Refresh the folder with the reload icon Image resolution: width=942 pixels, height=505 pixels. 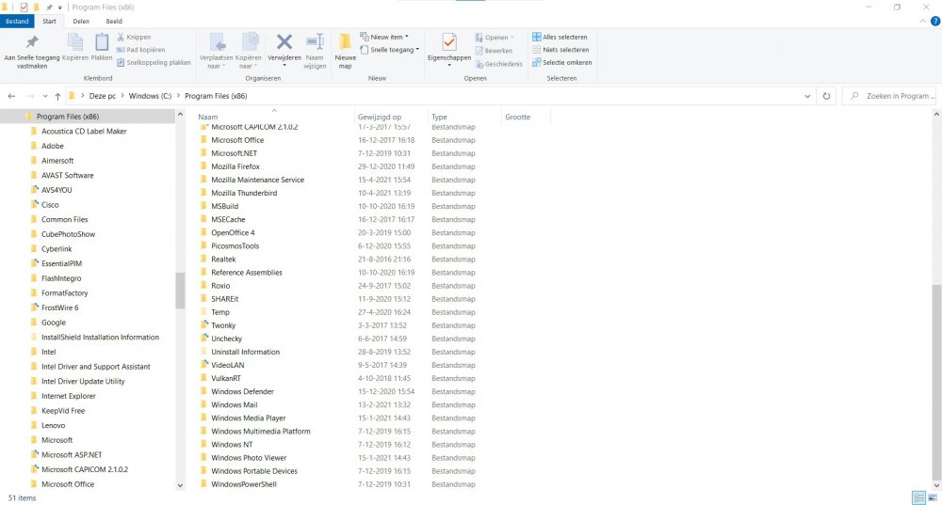coord(826,96)
